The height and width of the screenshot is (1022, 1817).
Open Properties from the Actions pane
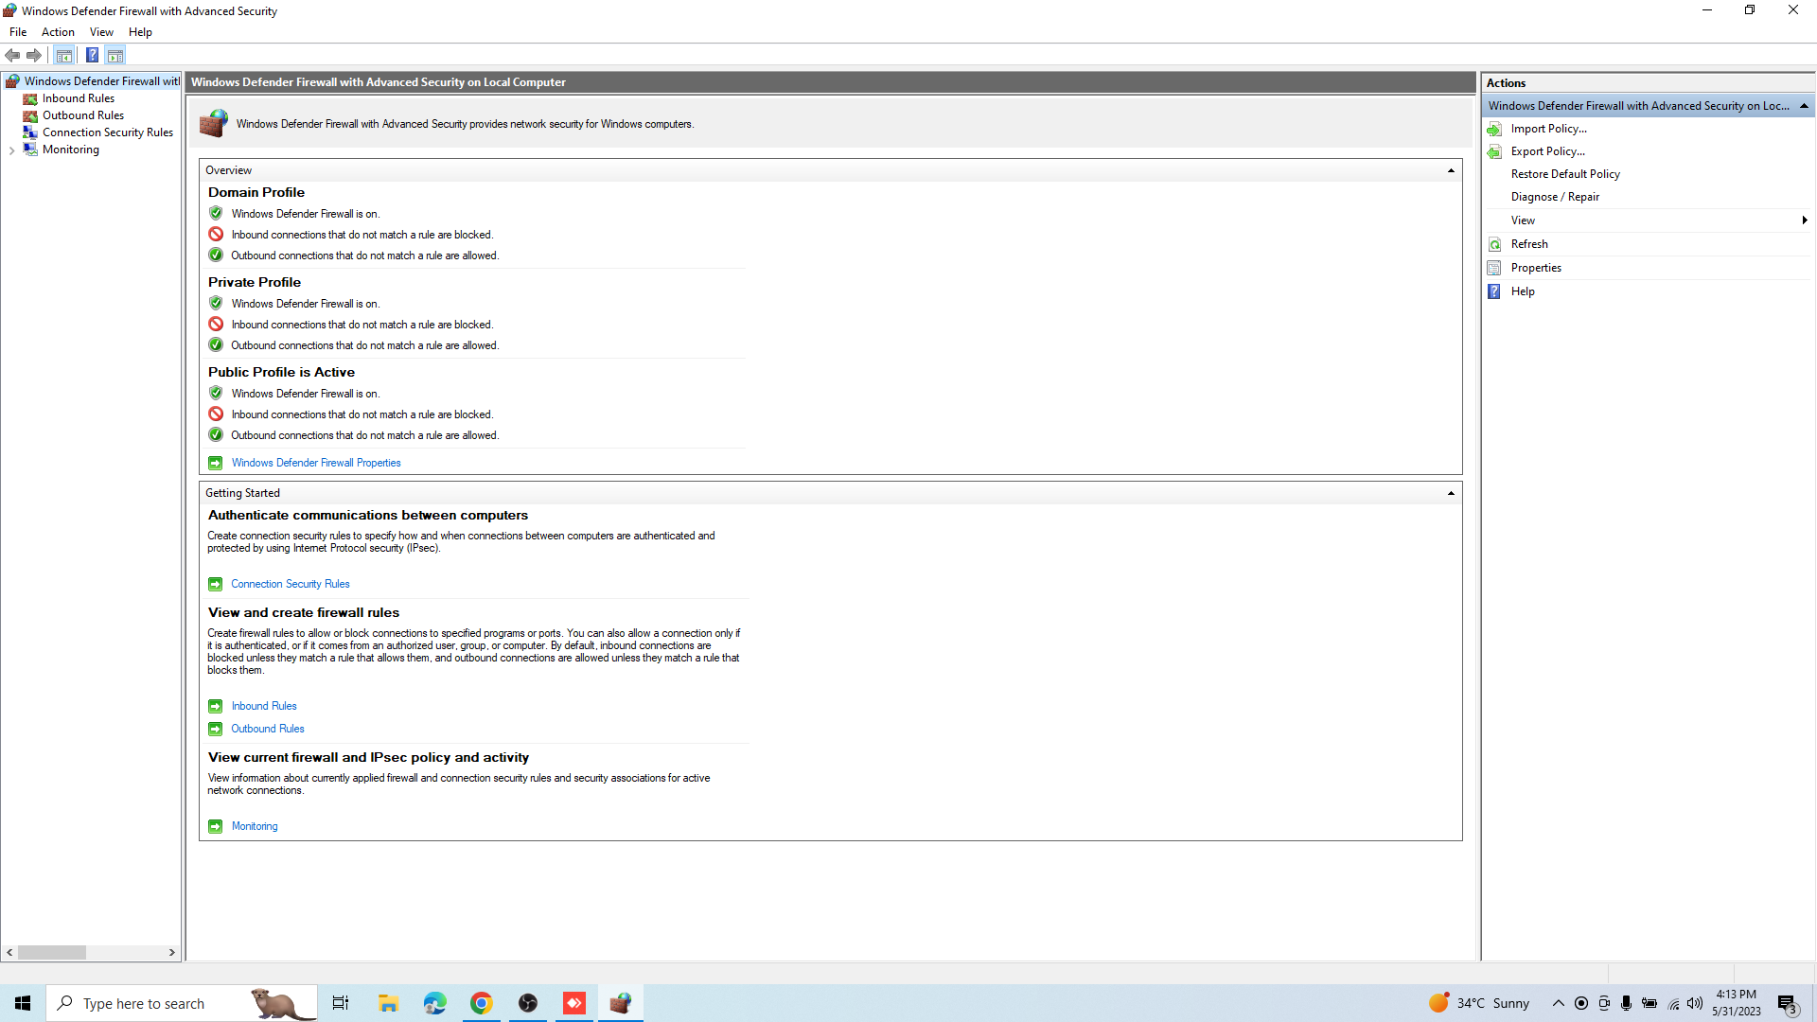pyautogui.click(x=1536, y=268)
